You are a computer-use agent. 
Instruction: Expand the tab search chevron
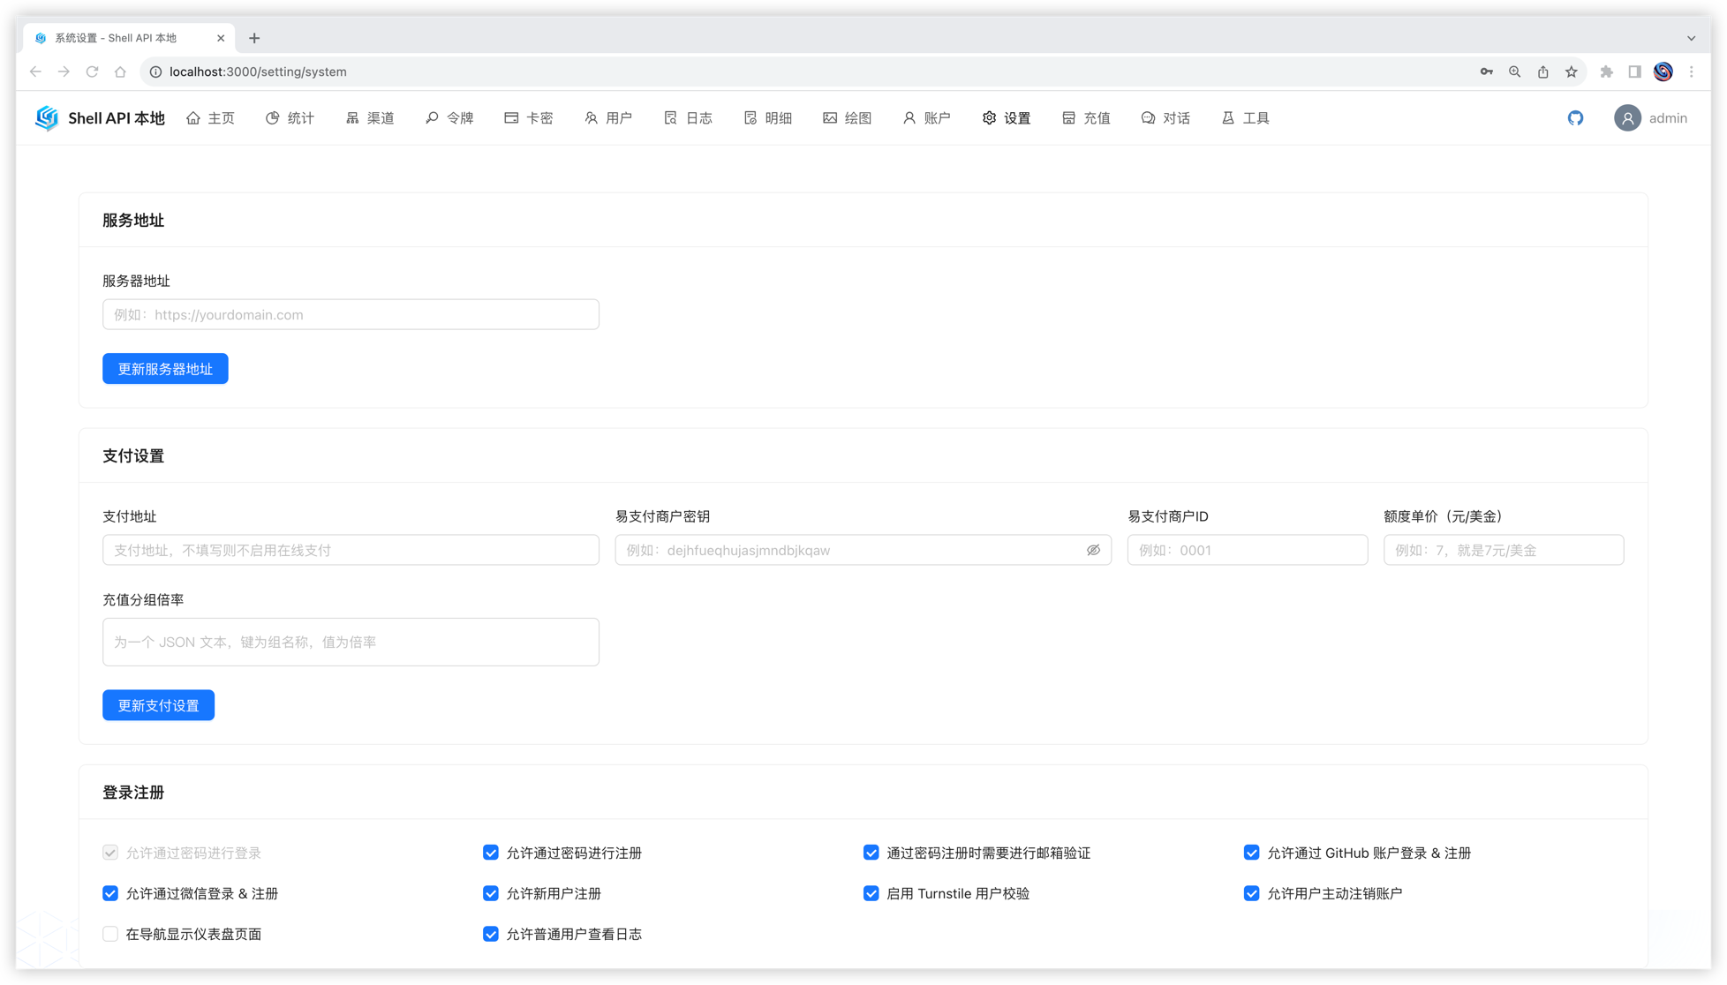[1691, 38]
